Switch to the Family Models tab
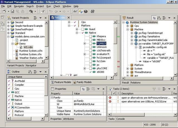The image size is (178, 128). (83, 82)
